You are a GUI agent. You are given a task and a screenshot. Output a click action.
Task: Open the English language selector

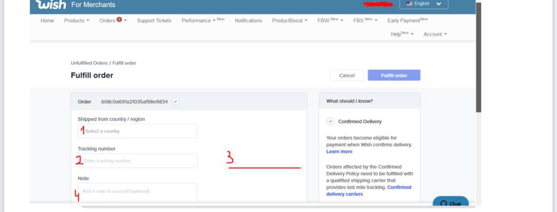pyautogui.click(x=424, y=4)
